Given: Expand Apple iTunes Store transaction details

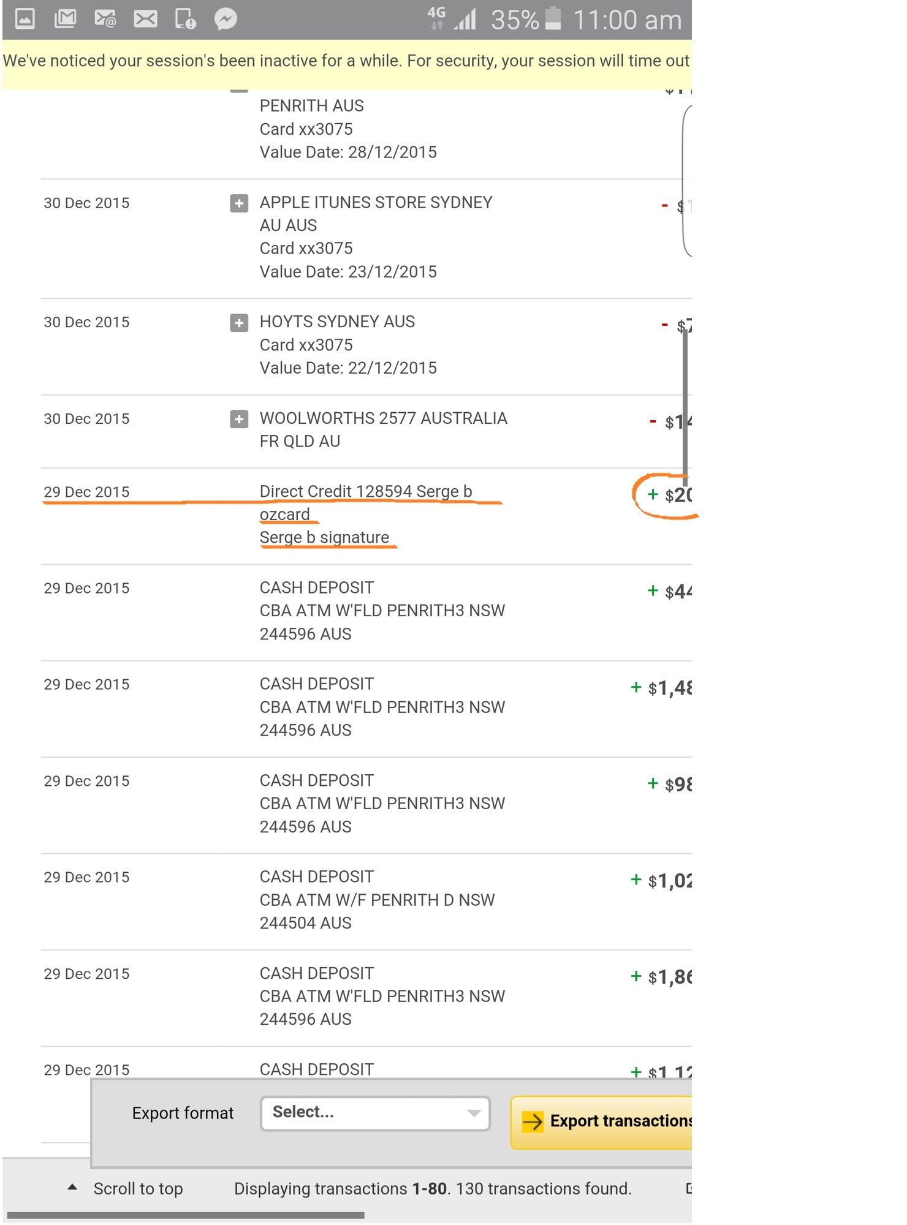Looking at the screenshot, I should [239, 203].
